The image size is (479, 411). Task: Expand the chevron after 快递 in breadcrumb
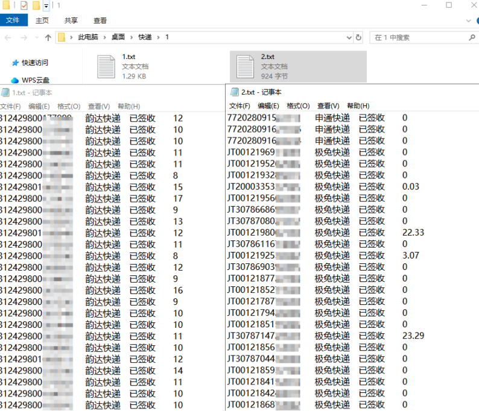[159, 37]
